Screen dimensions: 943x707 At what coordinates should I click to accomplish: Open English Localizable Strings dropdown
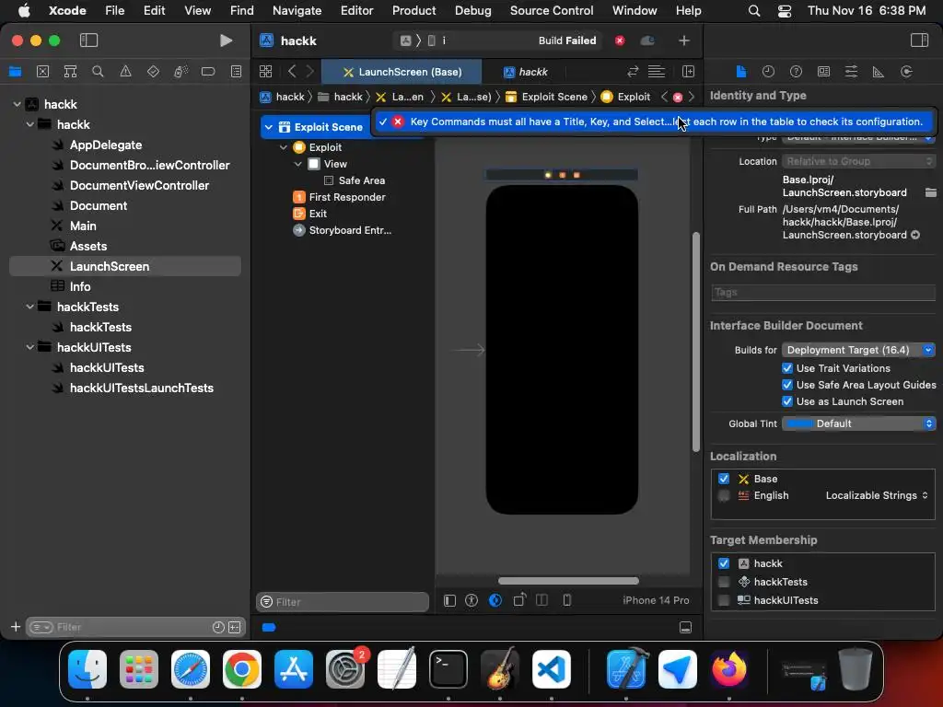click(x=877, y=495)
